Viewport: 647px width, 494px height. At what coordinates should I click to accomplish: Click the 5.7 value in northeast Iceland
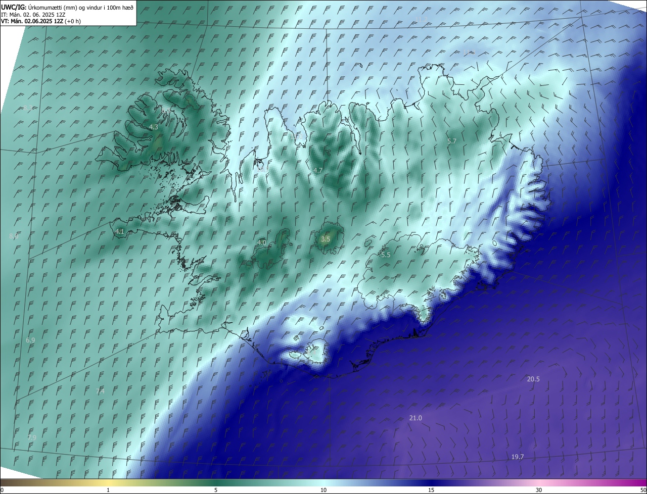(452, 141)
